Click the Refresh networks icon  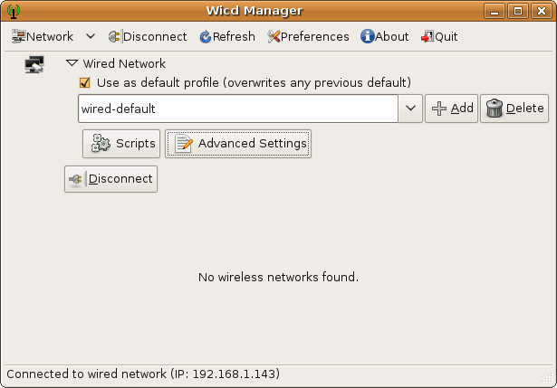tap(205, 37)
